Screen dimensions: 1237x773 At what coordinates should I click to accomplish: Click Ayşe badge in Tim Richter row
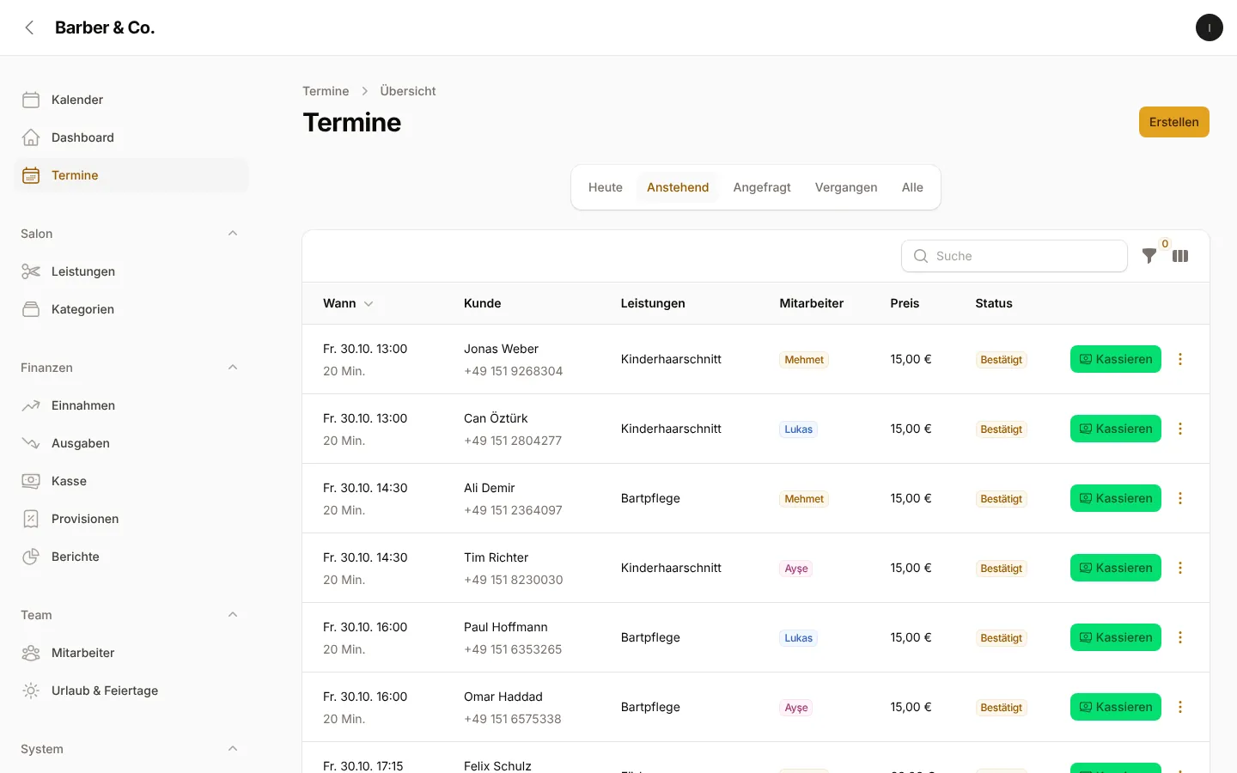click(796, 569)
